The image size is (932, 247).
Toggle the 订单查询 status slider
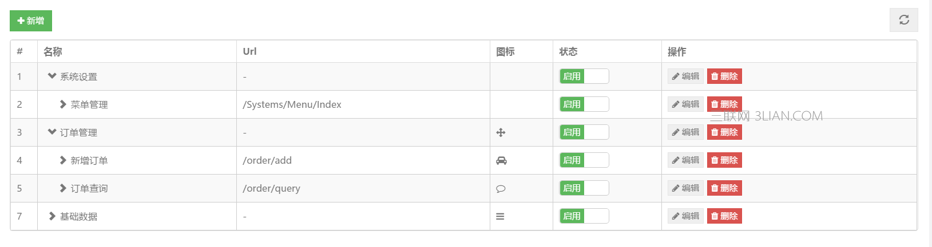coord(584,188)
